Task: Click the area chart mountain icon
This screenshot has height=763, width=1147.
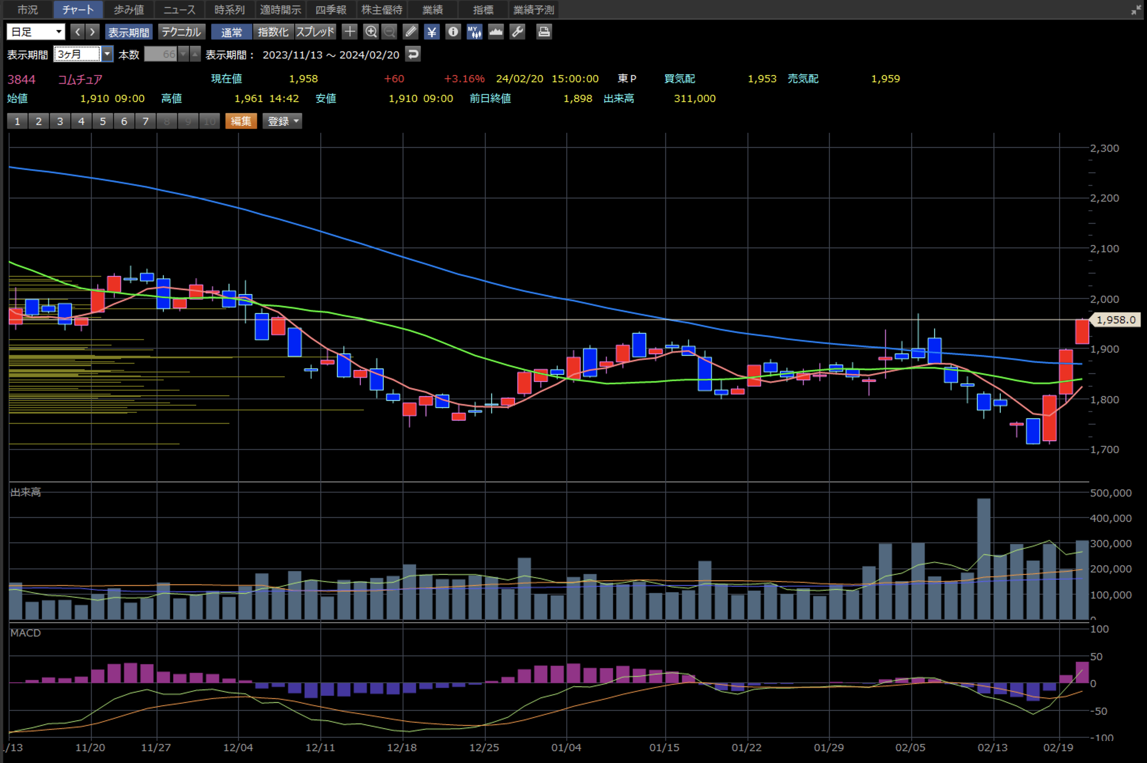Action: (496, 32)
